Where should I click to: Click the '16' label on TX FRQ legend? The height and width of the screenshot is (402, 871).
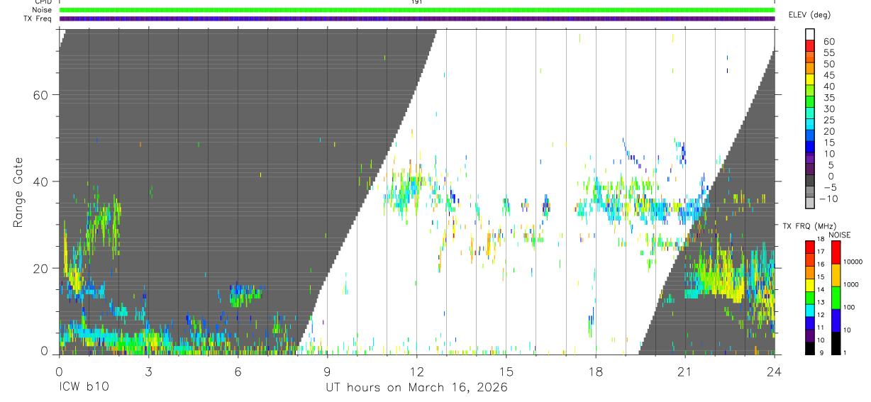[x=821, y=264]
